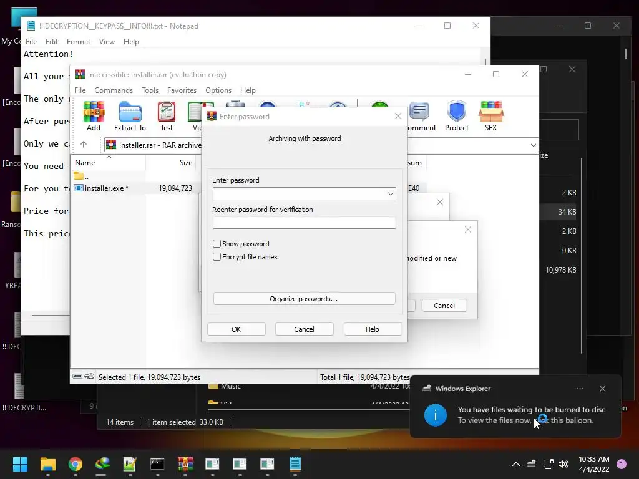Click the Test archive toolbar icon
Image resolution: width=639 pixels, height=479 pixels.
click(166, 116)
